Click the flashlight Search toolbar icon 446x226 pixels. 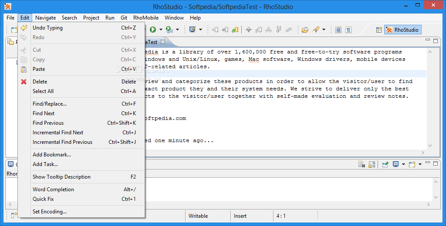click(316, 30)
